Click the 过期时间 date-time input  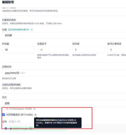[x=64, y=73]
